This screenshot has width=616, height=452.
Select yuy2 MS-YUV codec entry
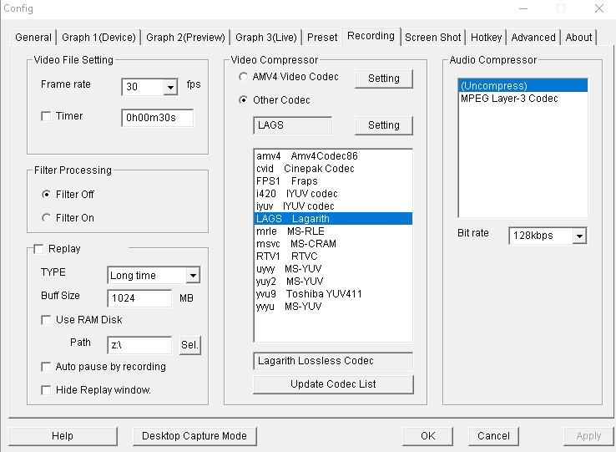[333, 282]
